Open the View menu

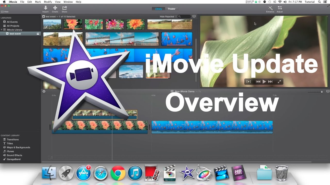pos(58,2)
